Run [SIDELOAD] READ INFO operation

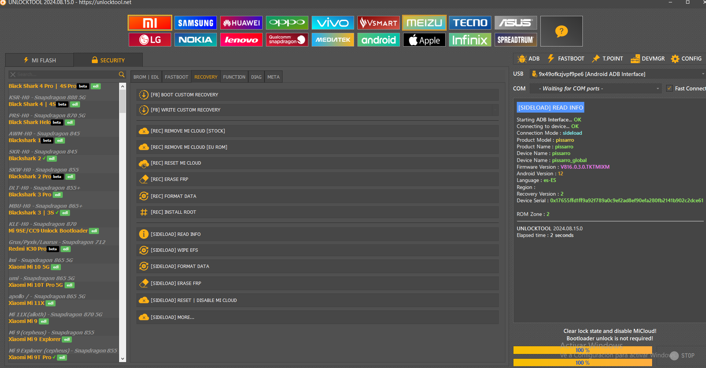pos(318,234)
